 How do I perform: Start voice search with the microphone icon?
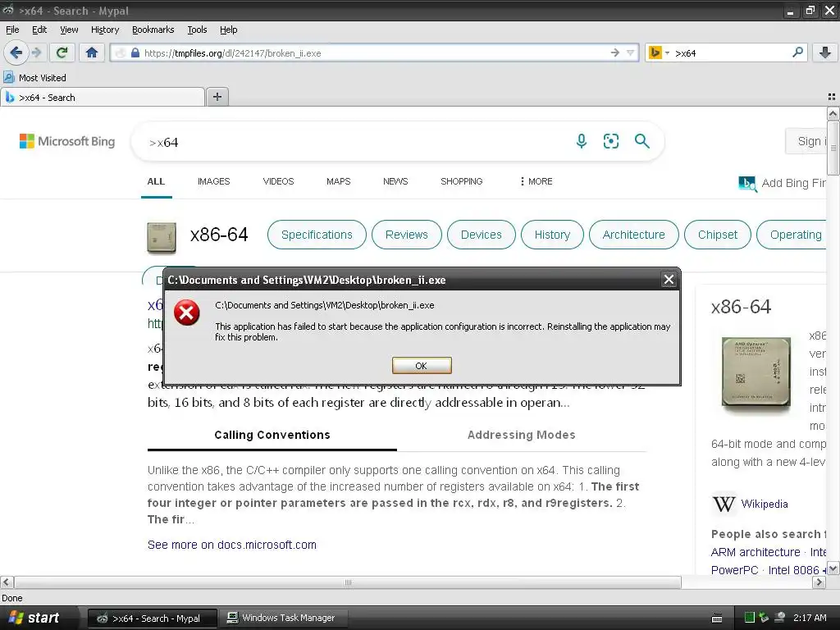pos(582,141)
